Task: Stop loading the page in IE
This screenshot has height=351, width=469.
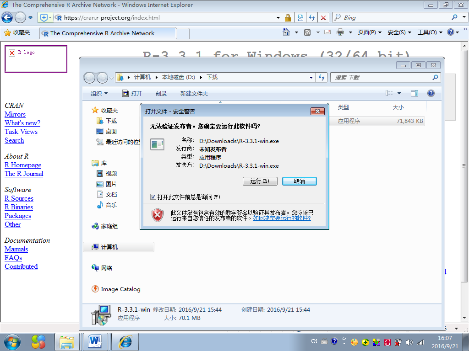Action: coord(323,18)
